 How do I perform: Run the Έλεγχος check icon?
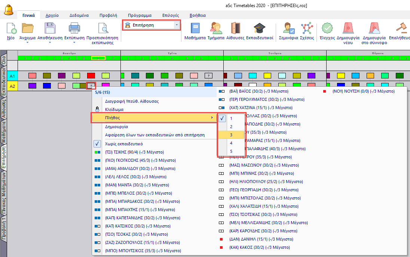(327, 29)
